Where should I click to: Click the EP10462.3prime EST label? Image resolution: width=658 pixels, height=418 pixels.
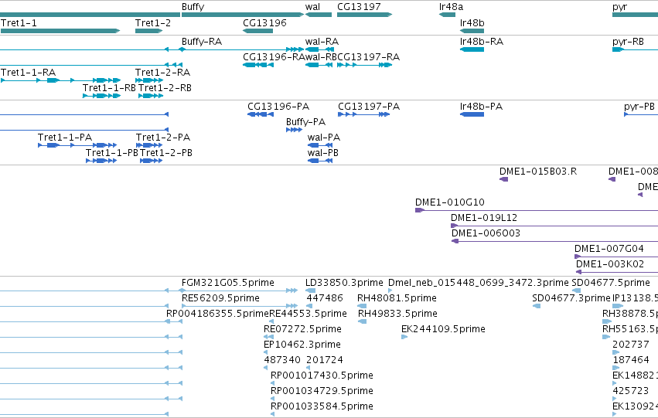[302, 345]
